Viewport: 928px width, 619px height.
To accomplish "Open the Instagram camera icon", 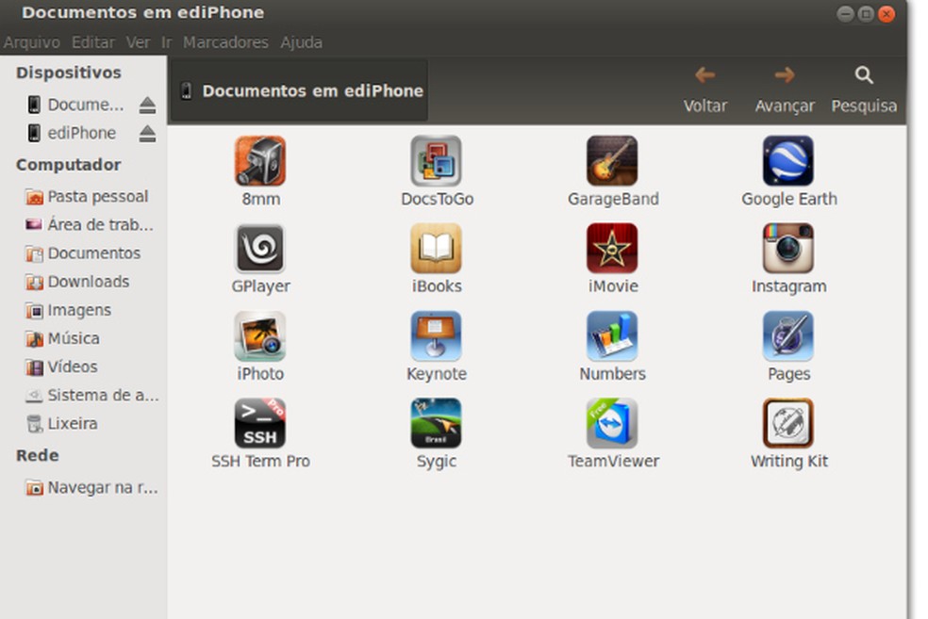I will coord(788,249).
